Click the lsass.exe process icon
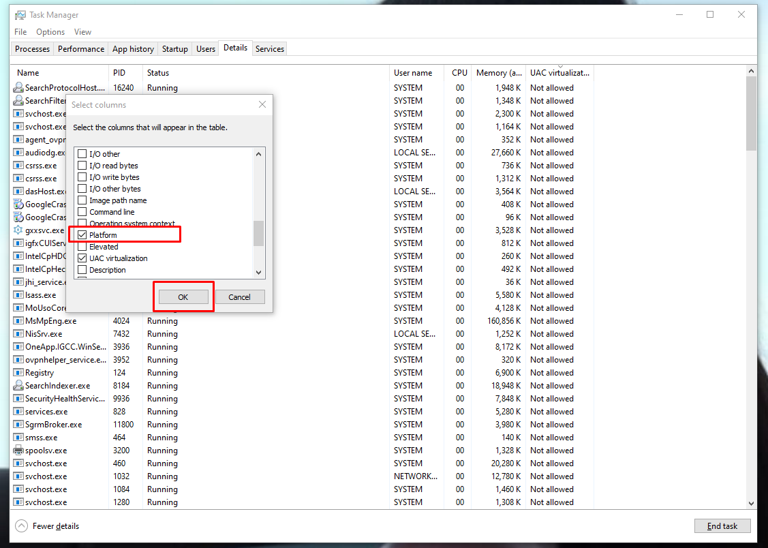This screenshot has width=768, height=548. click(18, 295)
